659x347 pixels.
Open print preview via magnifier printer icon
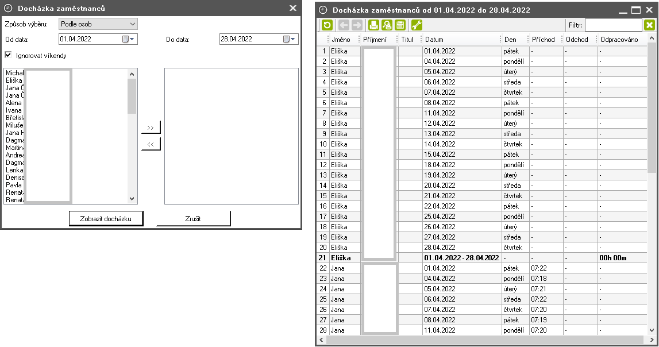tap(387, 25)
